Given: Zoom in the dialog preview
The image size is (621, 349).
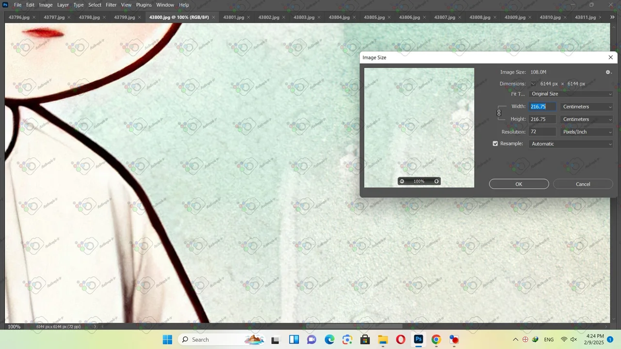Looking at the screenshot, I should (x=436, y=181).
